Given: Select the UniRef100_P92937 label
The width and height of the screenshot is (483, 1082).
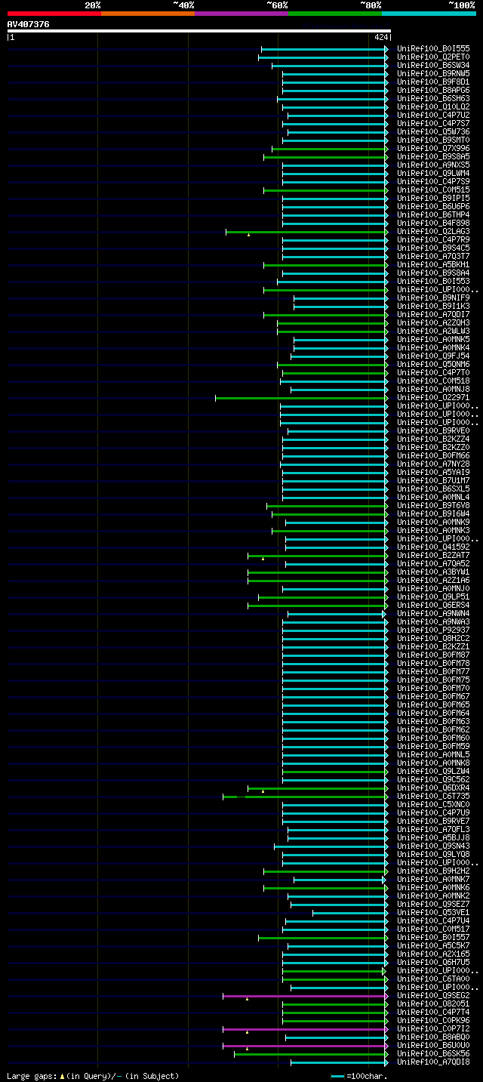Looking at the screenshot, I should coord(433,630).
